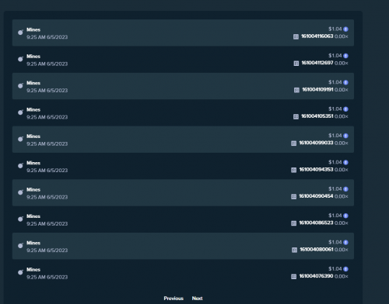The height and width of the screenshot is (304, 389).
Task: Click the Mines label in bet 161004076390 row
Action: [33, 269]
